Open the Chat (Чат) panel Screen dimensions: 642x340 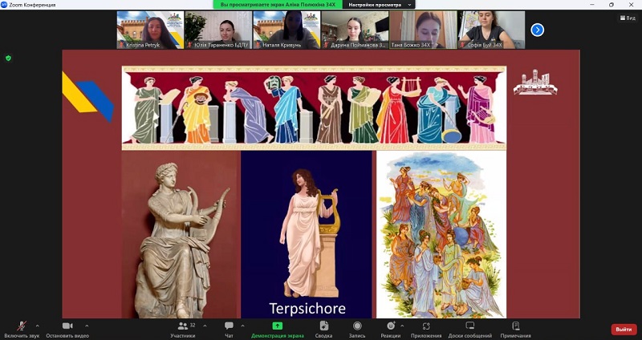click(x=229, y=326)
